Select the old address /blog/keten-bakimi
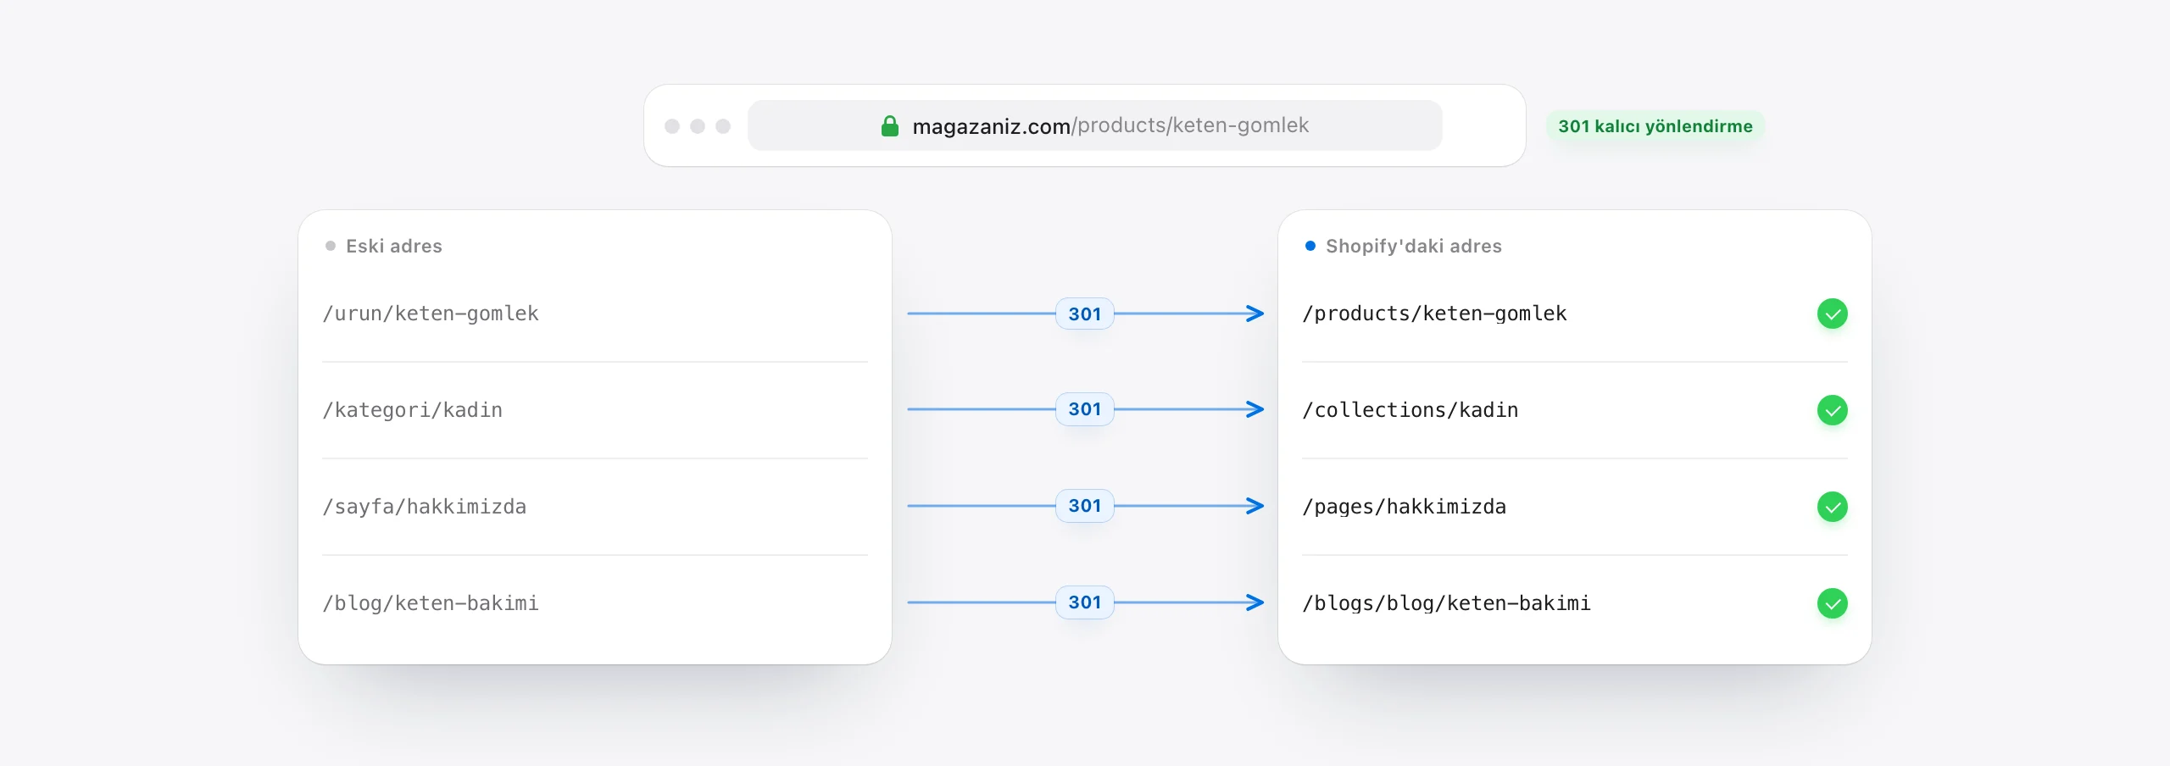This screenshot has width=2170, height=766. point(431,603)
